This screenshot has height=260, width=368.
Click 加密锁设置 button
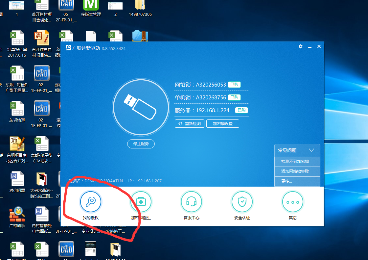[223, 124]
